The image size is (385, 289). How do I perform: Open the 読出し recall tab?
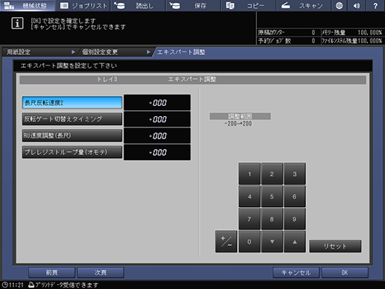tap(139, 5)
